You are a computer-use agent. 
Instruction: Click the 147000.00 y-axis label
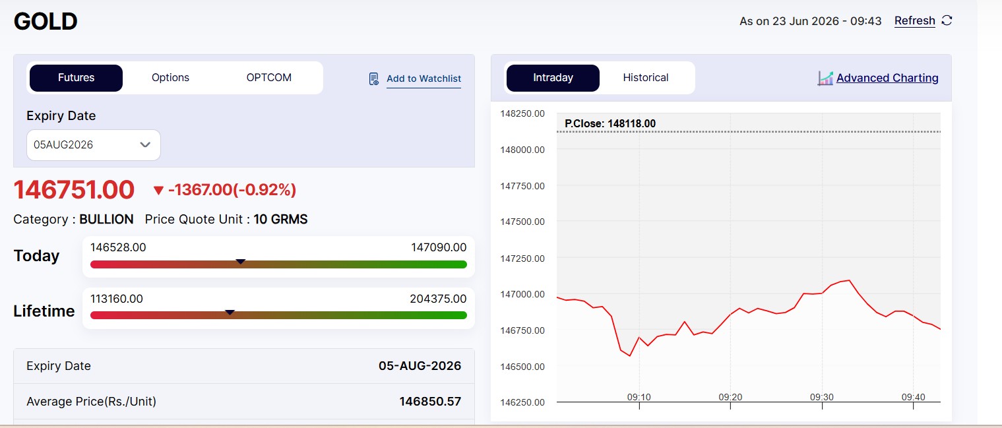[x=522, y=294]
